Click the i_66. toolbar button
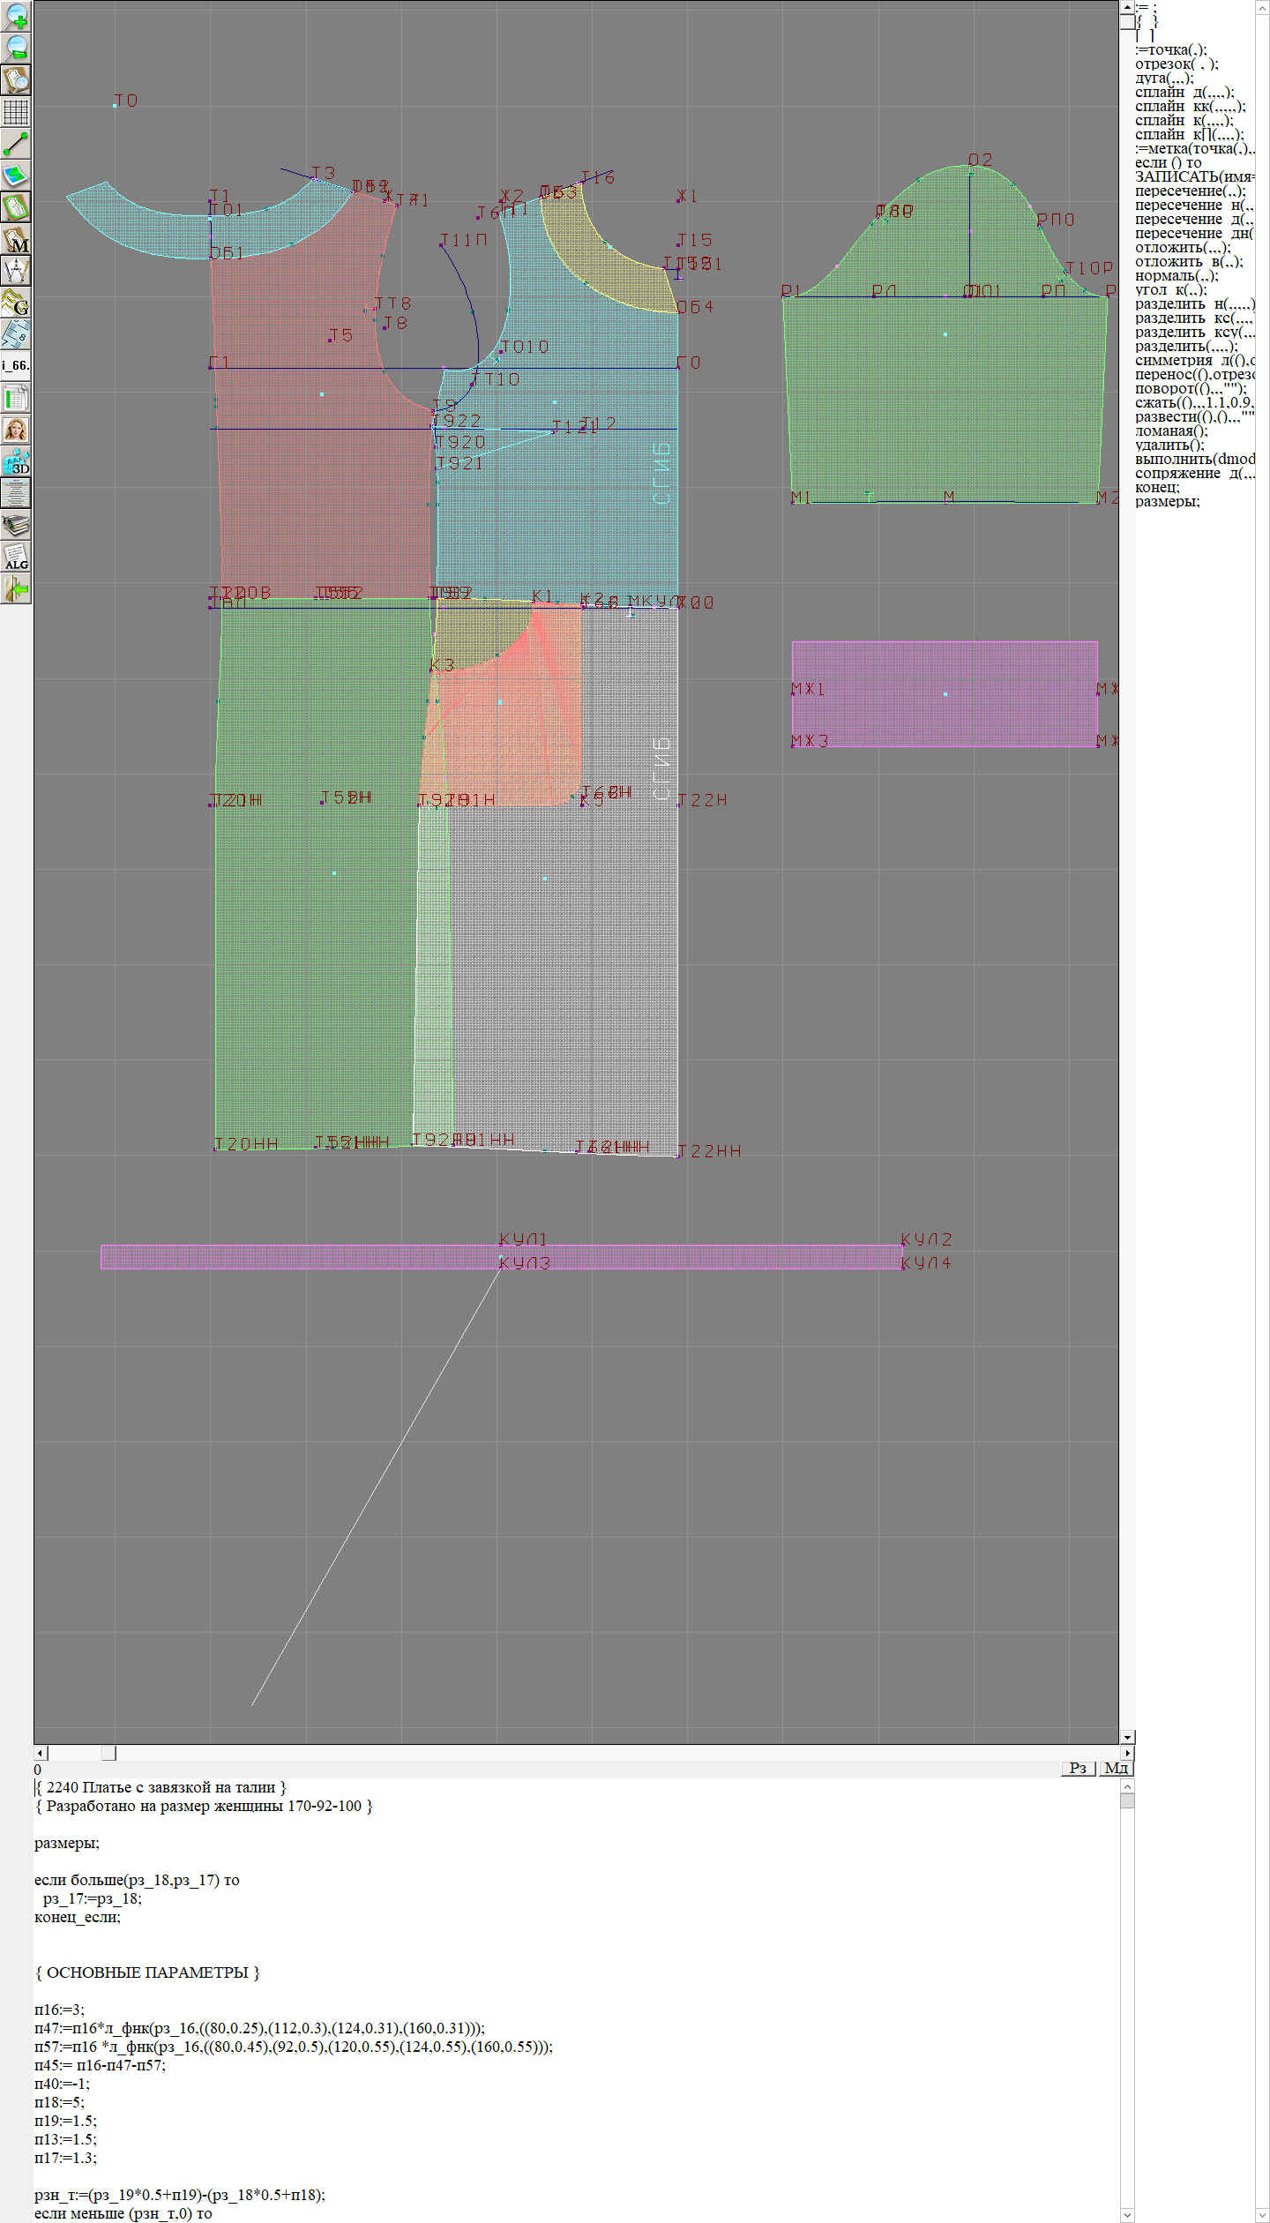This screenshot has width=1270, height=2223. pos(16,365)
